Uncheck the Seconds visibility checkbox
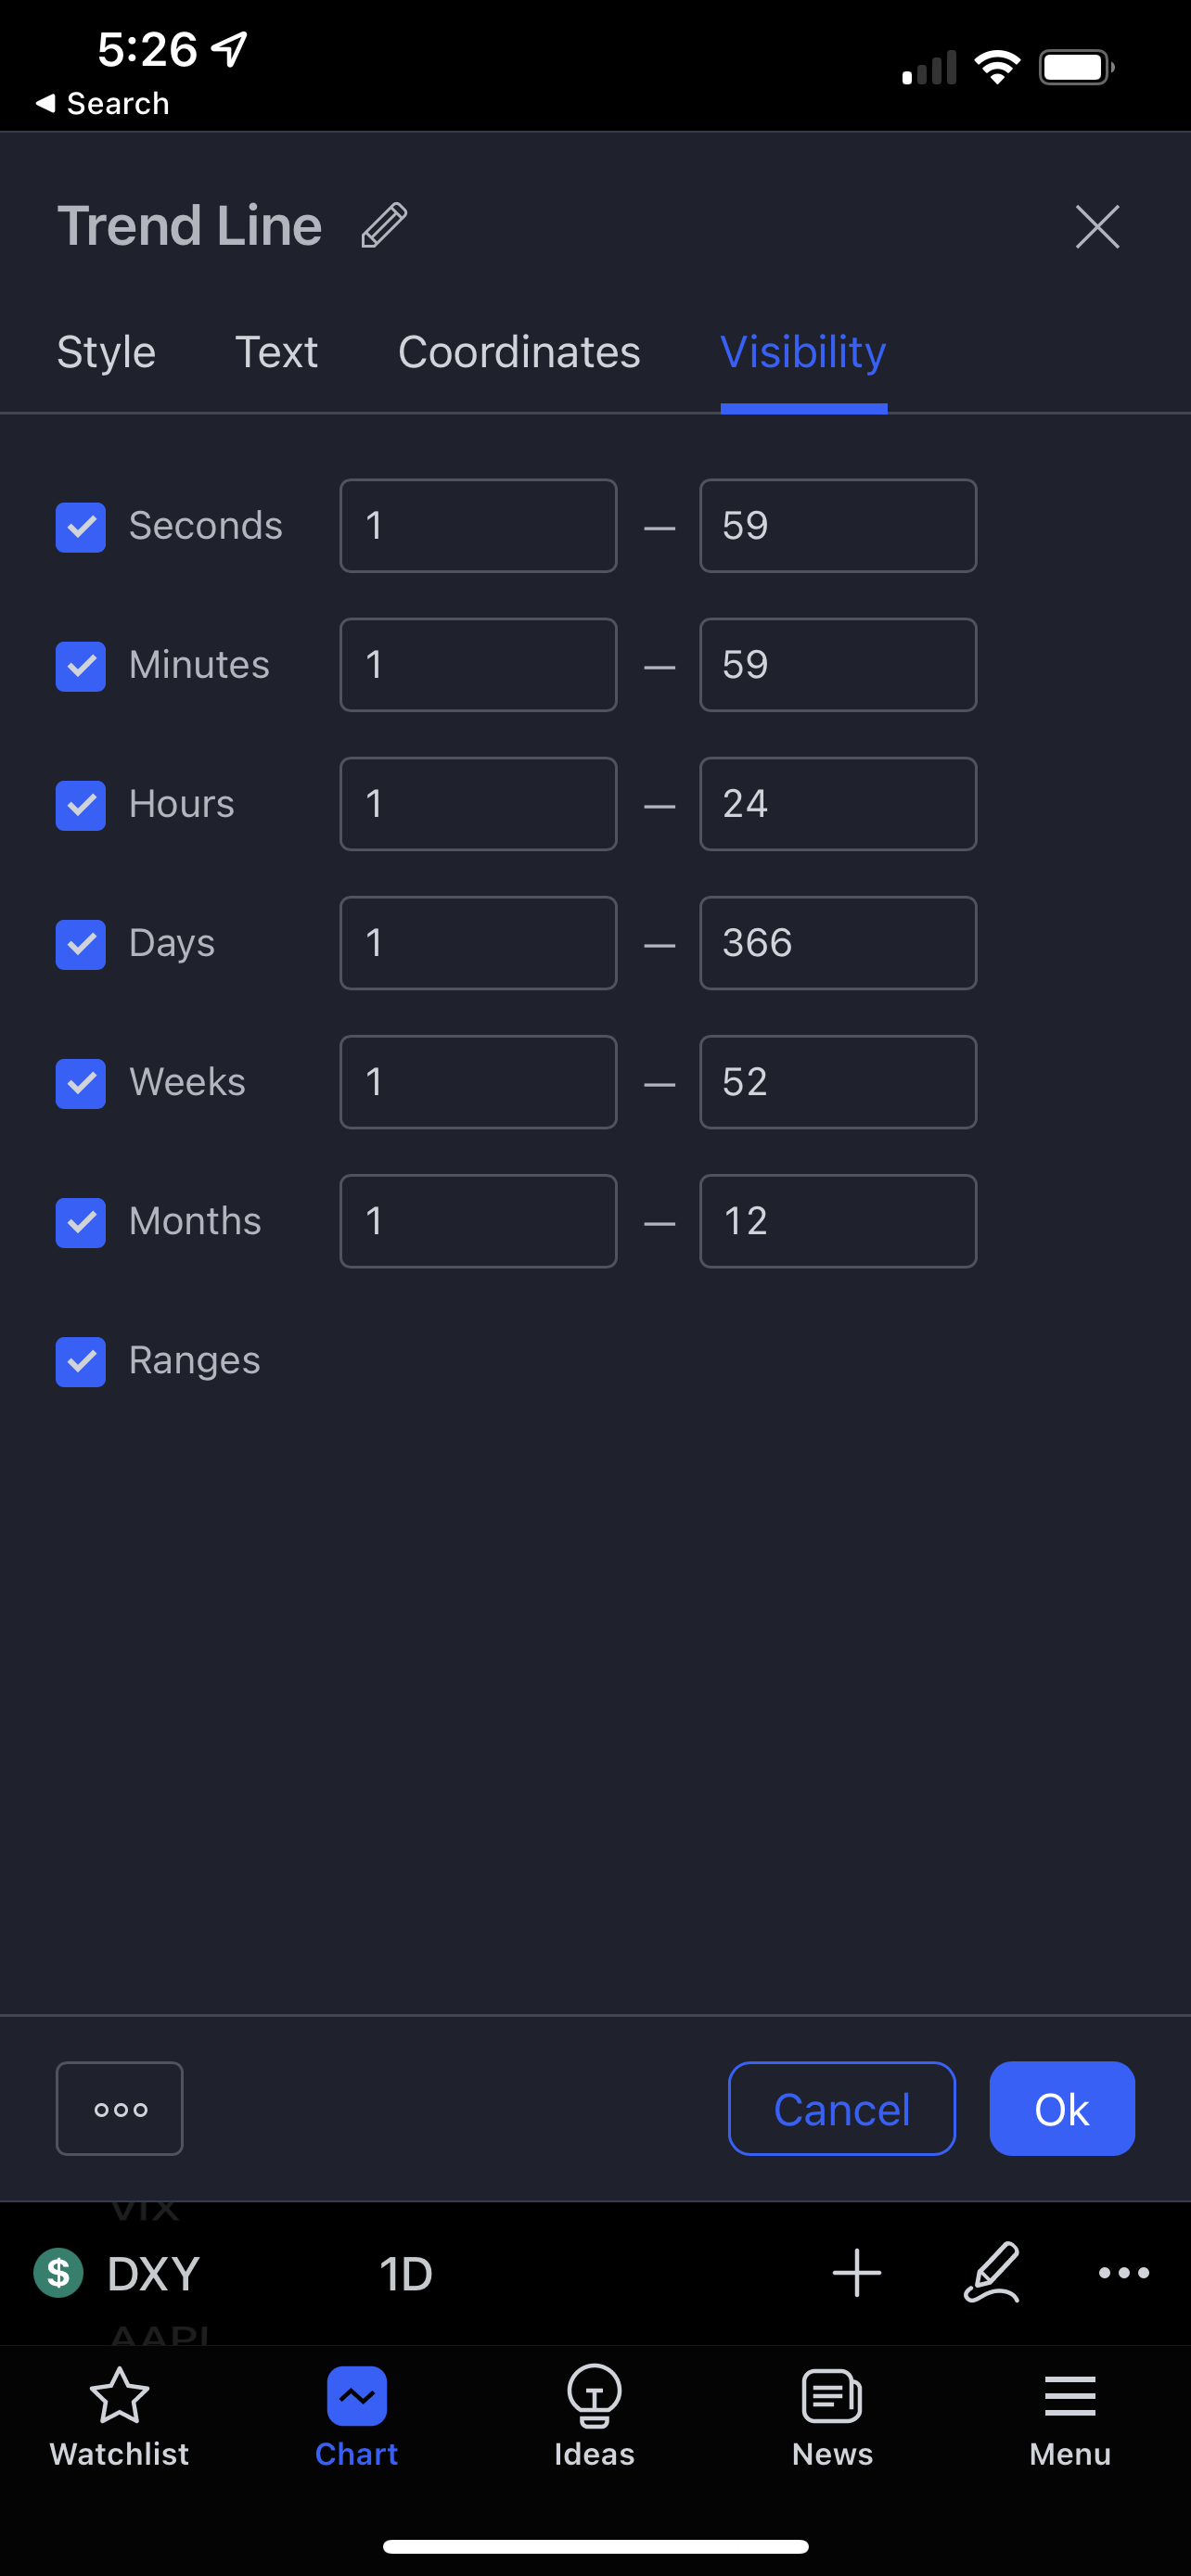This screenshot has width=1191, height=2576. [81, 527]
